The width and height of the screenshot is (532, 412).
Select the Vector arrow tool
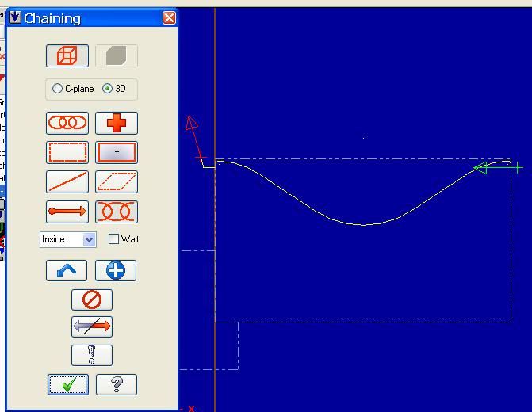click(67, 212)
